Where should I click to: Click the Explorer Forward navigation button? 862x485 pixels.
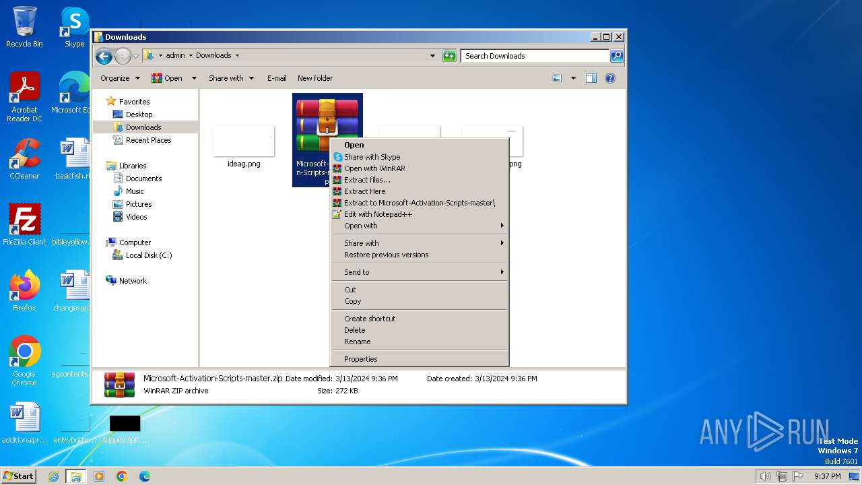(123, 56)
